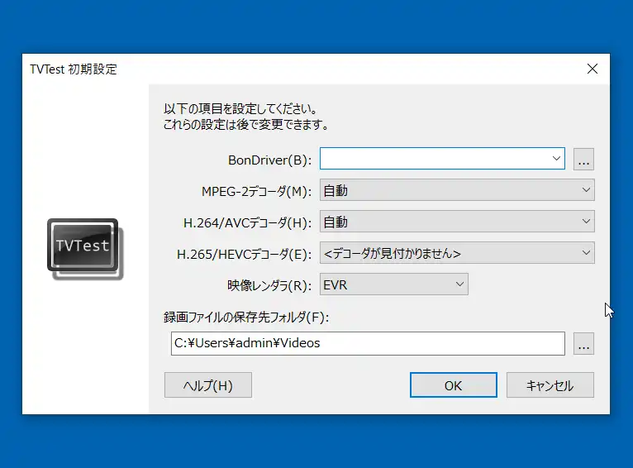Open the H.265/HEVC decoder dropdown
This screenshot has width=633, height=468.
(457, 253)
